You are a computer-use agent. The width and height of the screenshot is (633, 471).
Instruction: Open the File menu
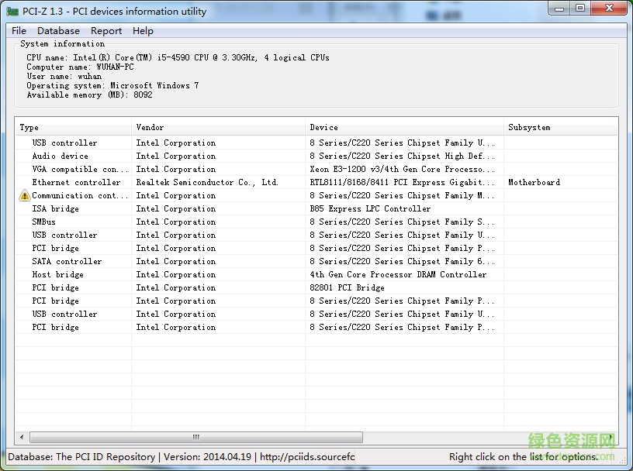tap(19, 31)
